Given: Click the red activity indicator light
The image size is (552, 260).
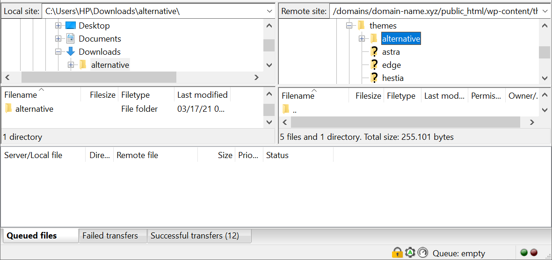Looking at the screenshot, I should tap(534, 253).
